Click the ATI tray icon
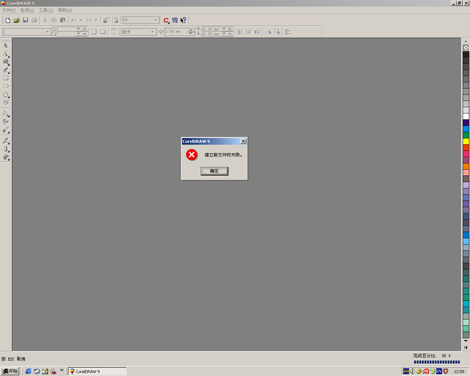470x376 pixels. click(426, 371)
